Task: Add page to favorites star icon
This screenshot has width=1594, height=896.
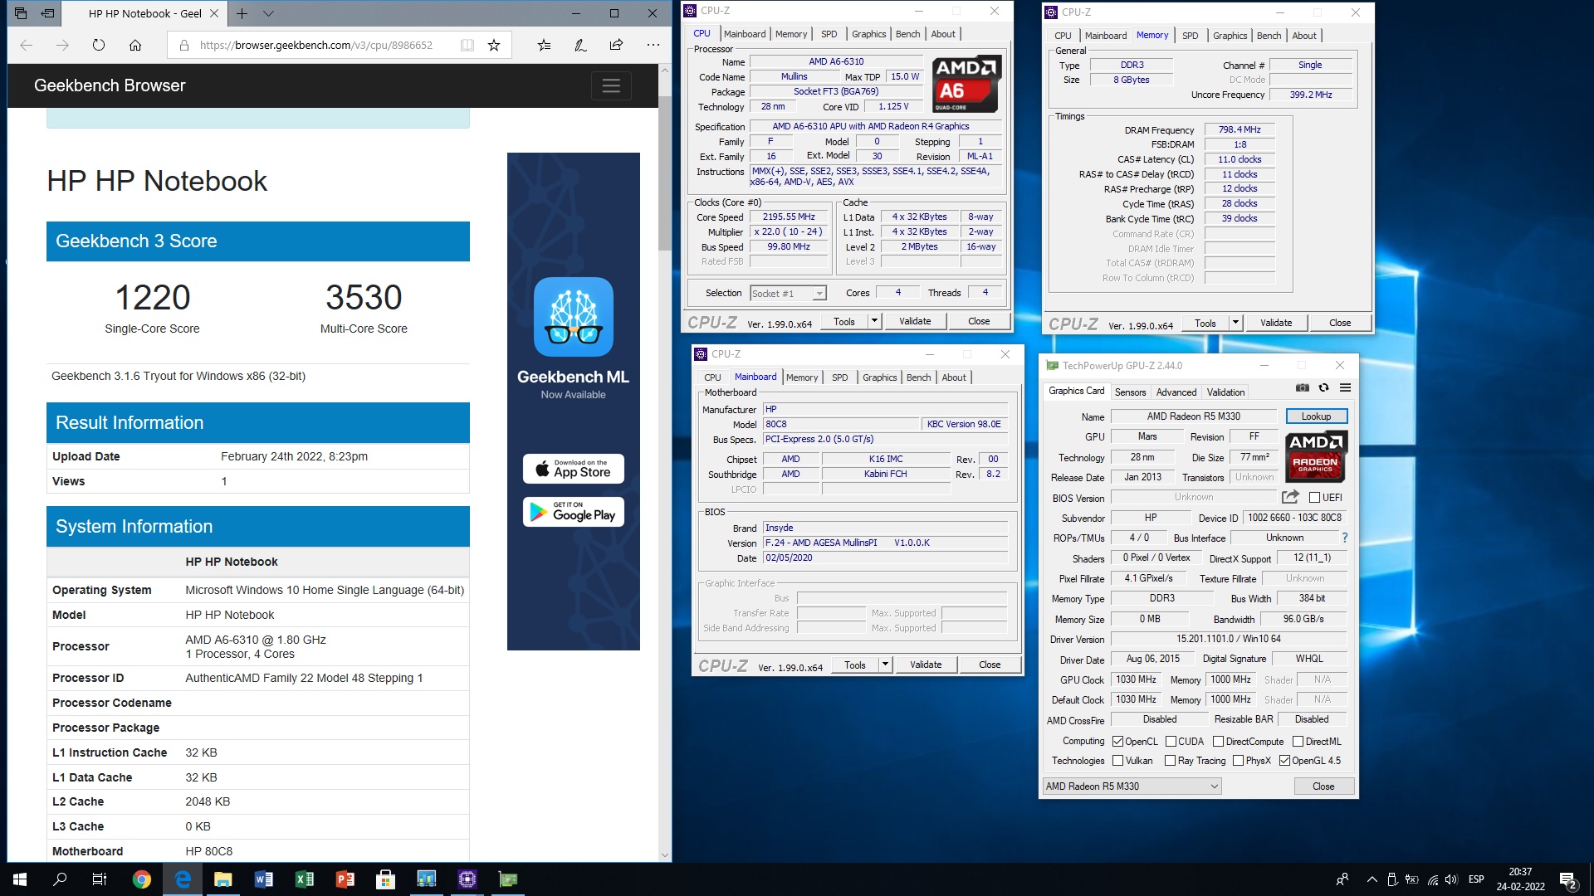Action: (x=494, y=46)
